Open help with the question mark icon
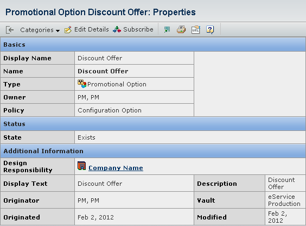306x226 pixels. click(210, 30)
